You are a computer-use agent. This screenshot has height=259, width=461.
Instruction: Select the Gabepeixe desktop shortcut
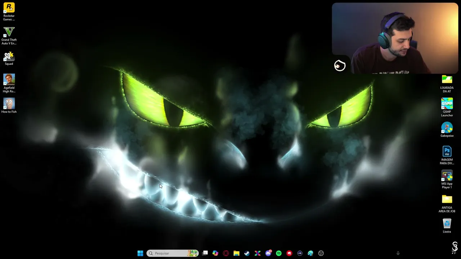pos(447,129)
